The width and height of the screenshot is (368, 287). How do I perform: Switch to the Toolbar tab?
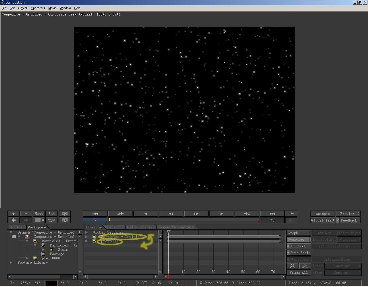click(17, 227)
